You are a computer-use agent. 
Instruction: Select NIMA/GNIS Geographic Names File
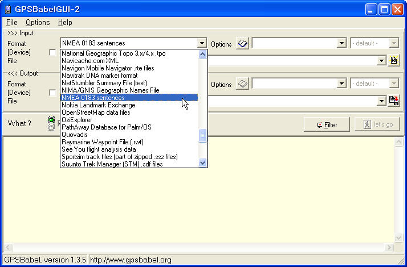tap(129, 90)
